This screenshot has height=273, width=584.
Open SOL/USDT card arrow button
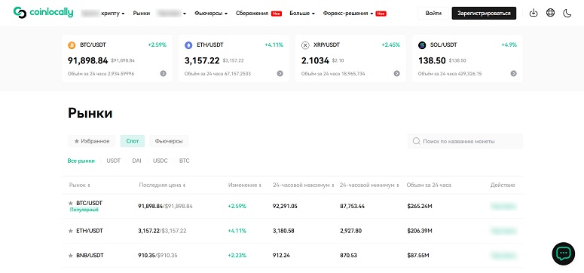pos(514,73)
